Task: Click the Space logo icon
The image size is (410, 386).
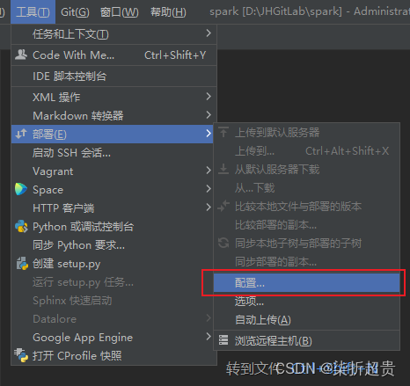Action: 21,189
